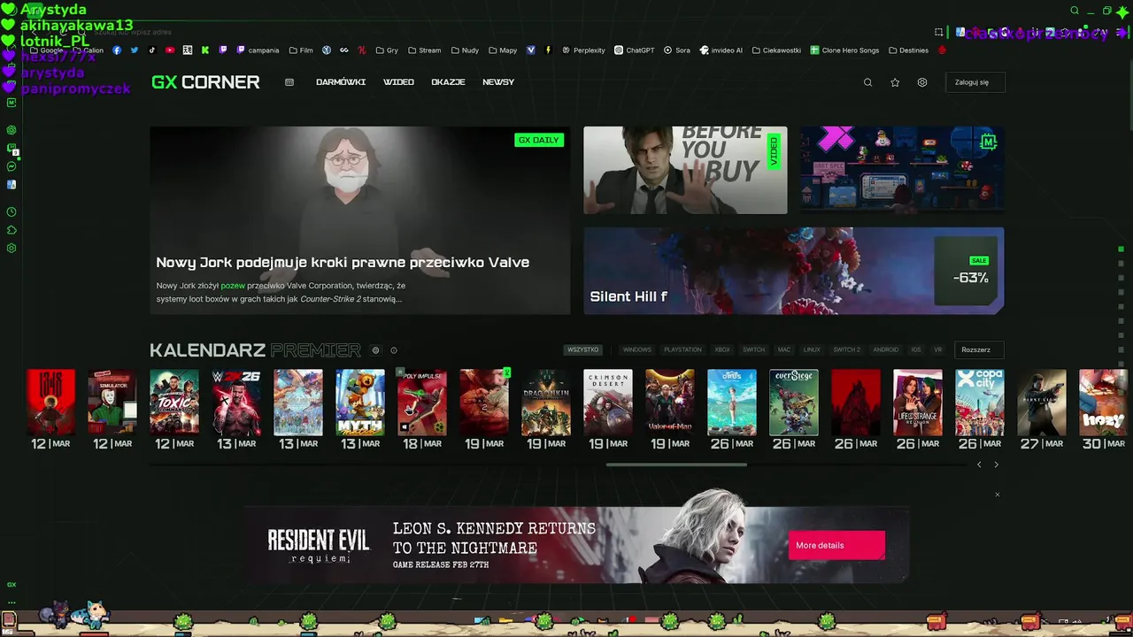Open the Before You Buy video thumbnail
1133x637 pixels.
(x=685, y=170)
